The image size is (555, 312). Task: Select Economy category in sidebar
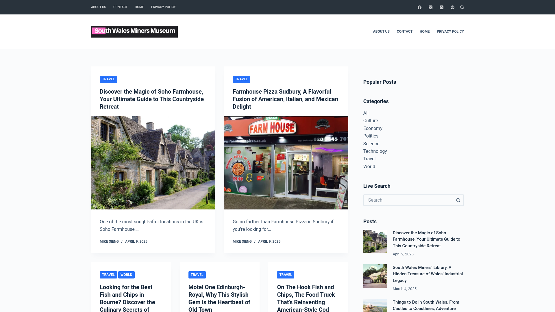(x=373, y=129)
